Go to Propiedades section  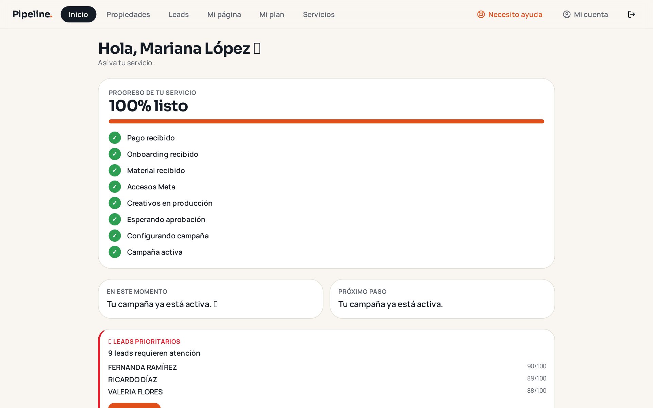point(128,14)
